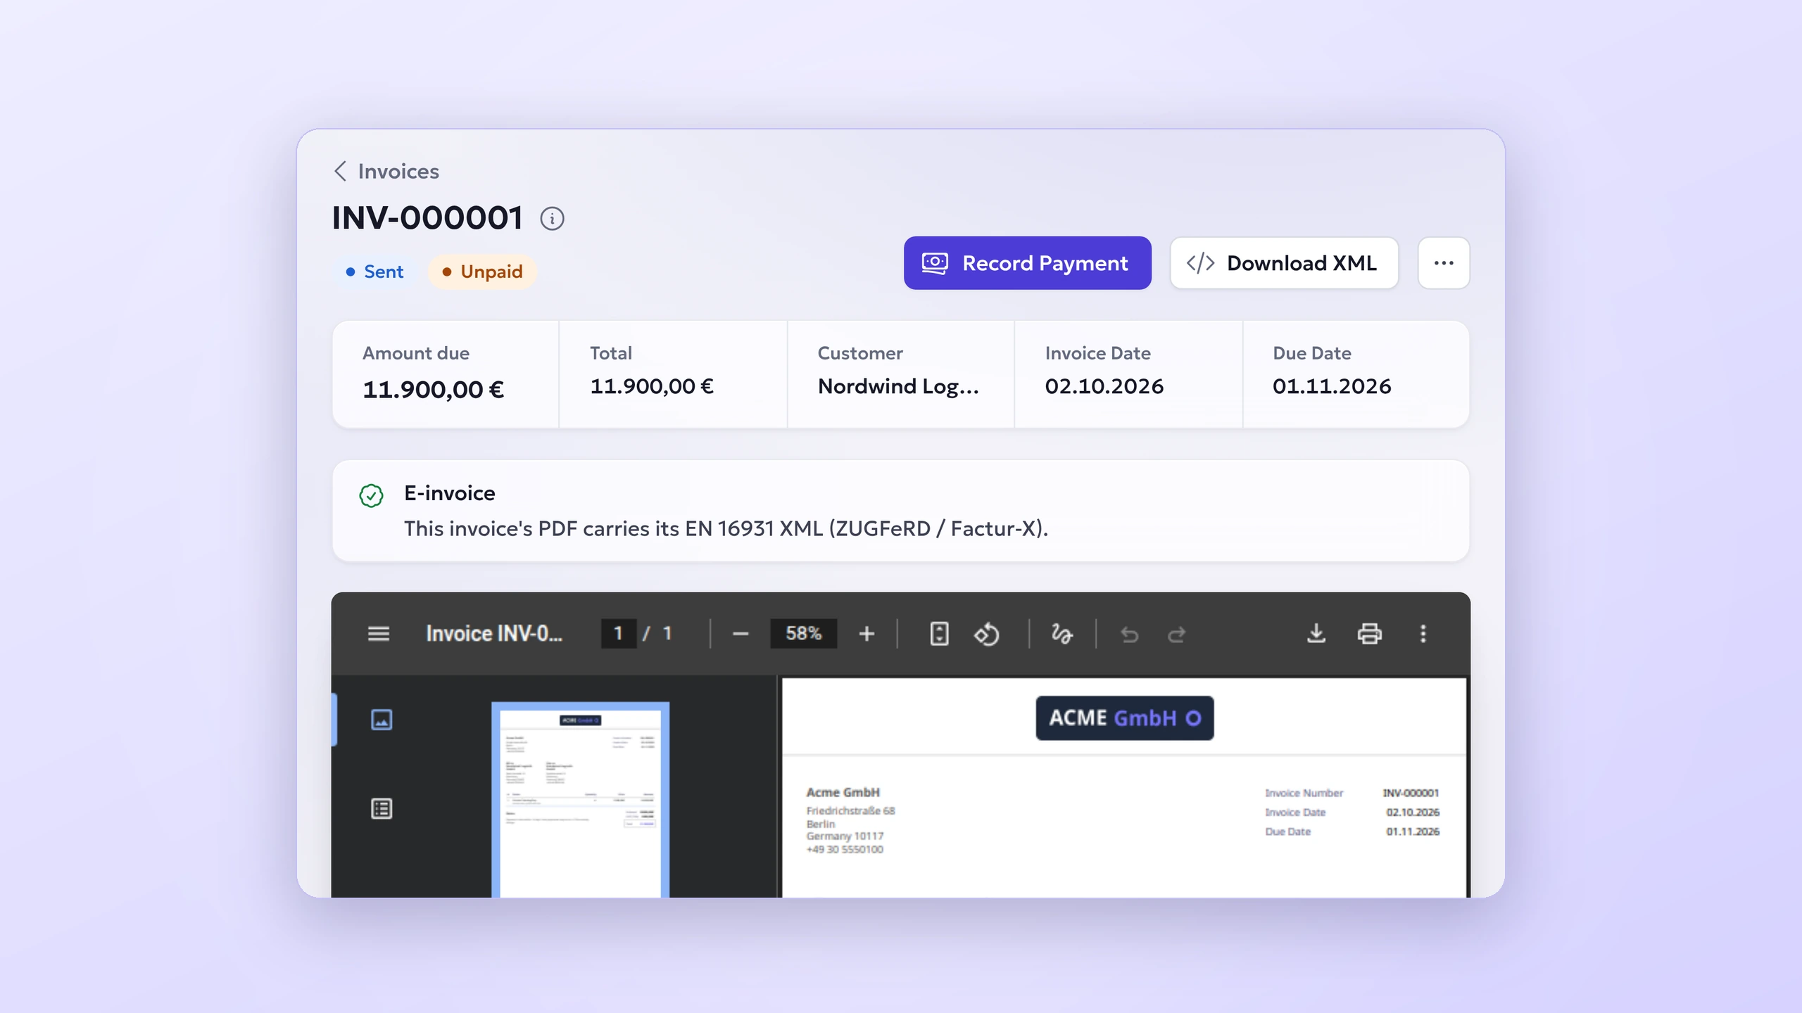
Task: Click the PDF title Invoice INV-0...
Action: 494,634
